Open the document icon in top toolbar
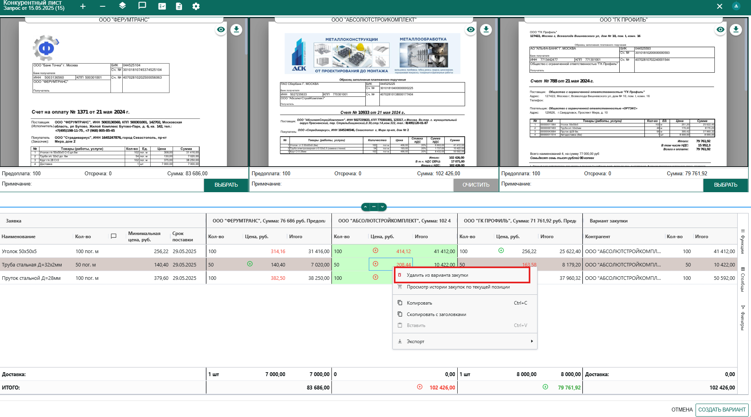Image resolution: width=751 pixels, height=417 pixels. tap(179, 6)
